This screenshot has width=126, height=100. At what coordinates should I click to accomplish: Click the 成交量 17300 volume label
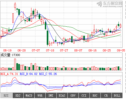point(10,55)
